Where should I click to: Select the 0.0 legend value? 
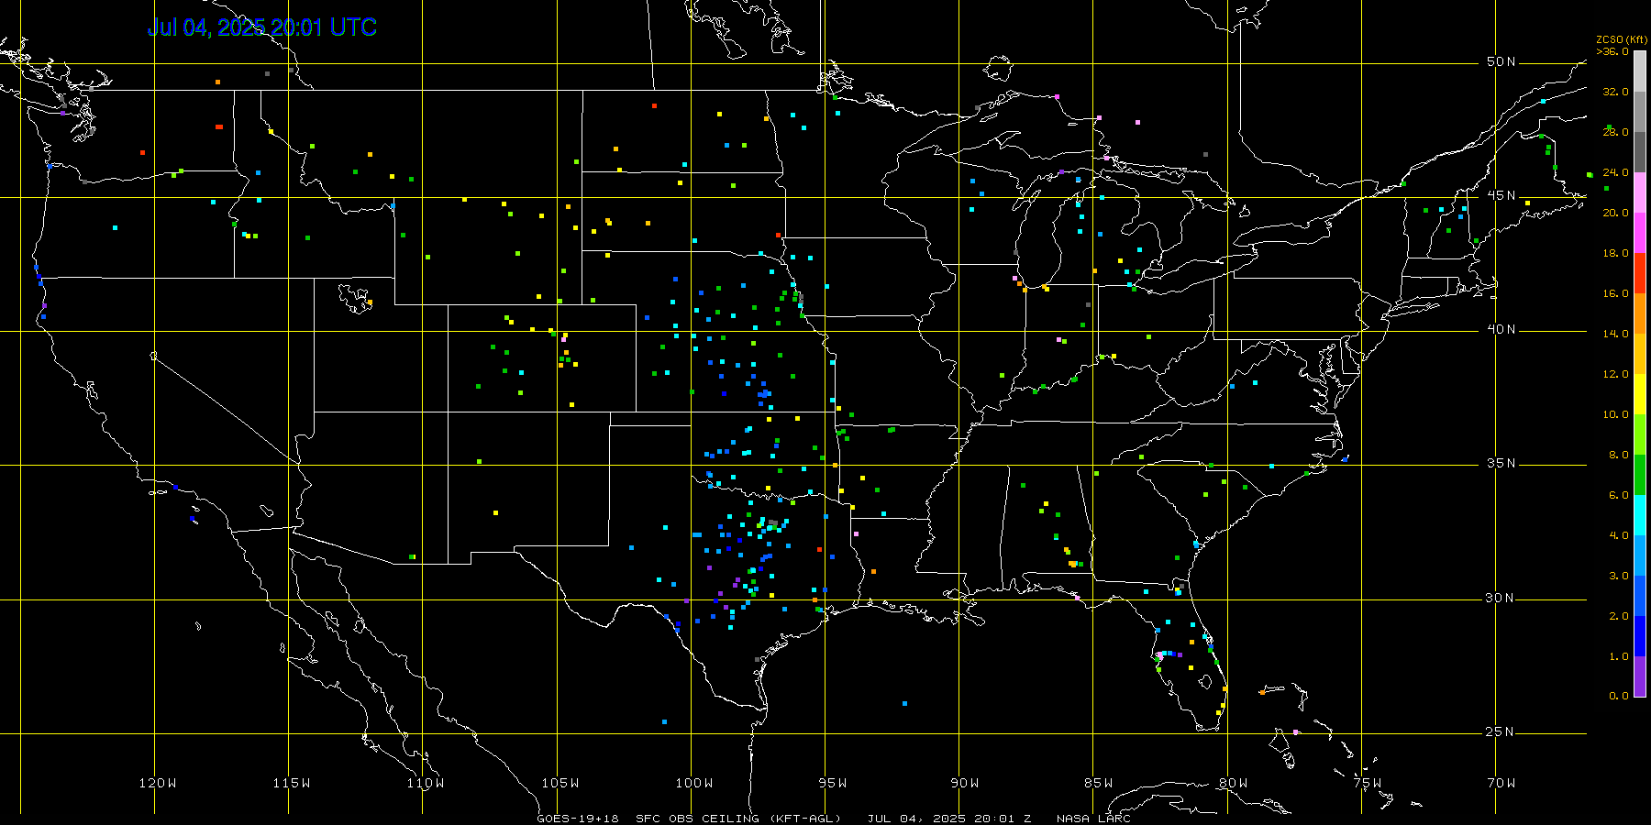[x=1618, y=696]
